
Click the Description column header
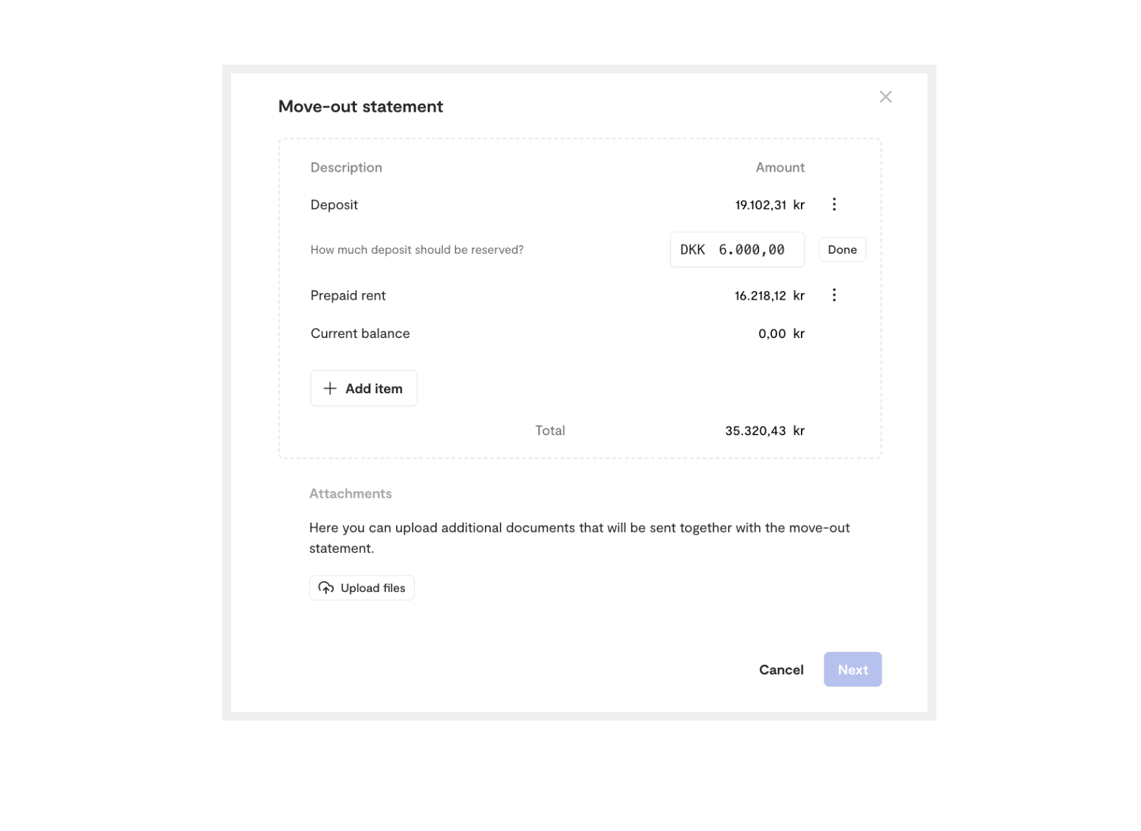tap(346, 168)
